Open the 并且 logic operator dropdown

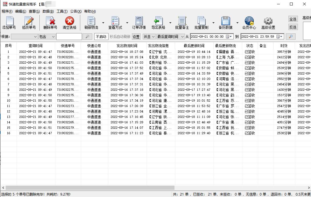(x=149, y=37)
